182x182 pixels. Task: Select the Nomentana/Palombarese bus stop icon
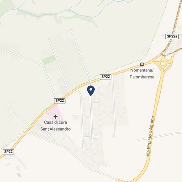click(x=142, y=65)
